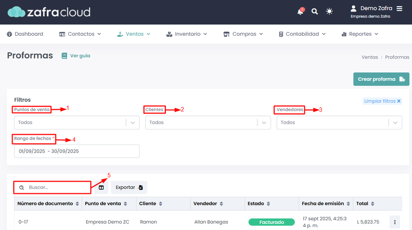The width and height of the screenshot is (412, 230).
Task: Click Demo Zafra user name
Action: pos(376,8)
